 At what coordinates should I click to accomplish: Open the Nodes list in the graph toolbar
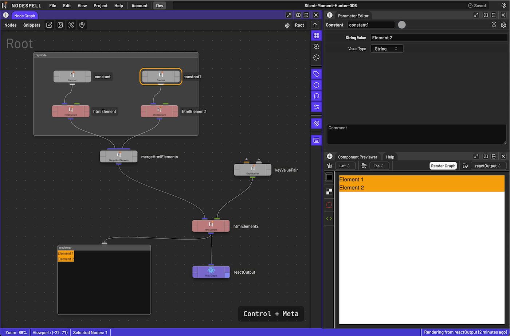(x=11, y=25)
